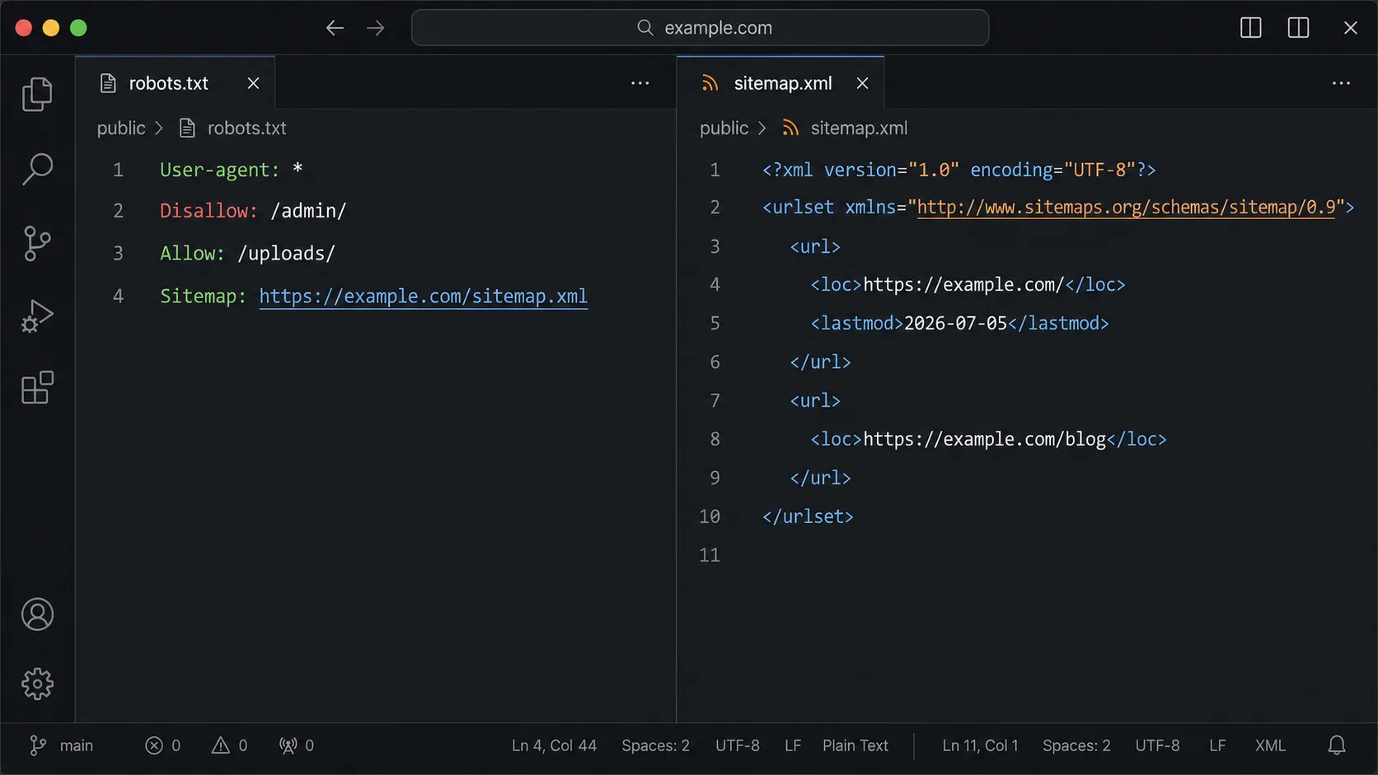
Task: Open the Extensions view
Action: [37, 388]
